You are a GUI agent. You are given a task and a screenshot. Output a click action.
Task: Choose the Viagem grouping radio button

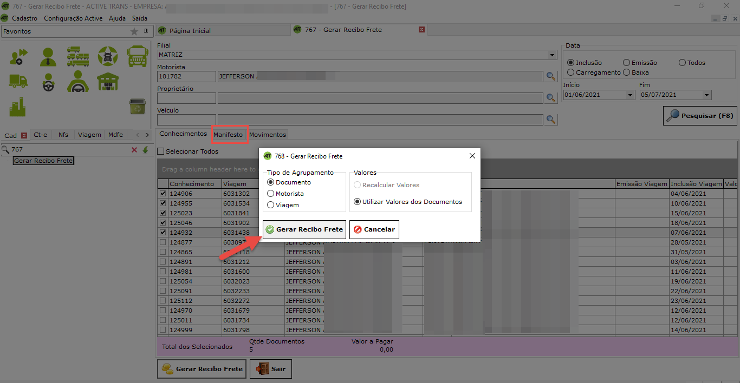point(271,205)
